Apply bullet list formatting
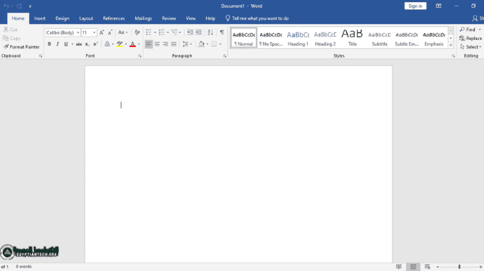The width and height of the screenshot is (484, 271). 148,32
